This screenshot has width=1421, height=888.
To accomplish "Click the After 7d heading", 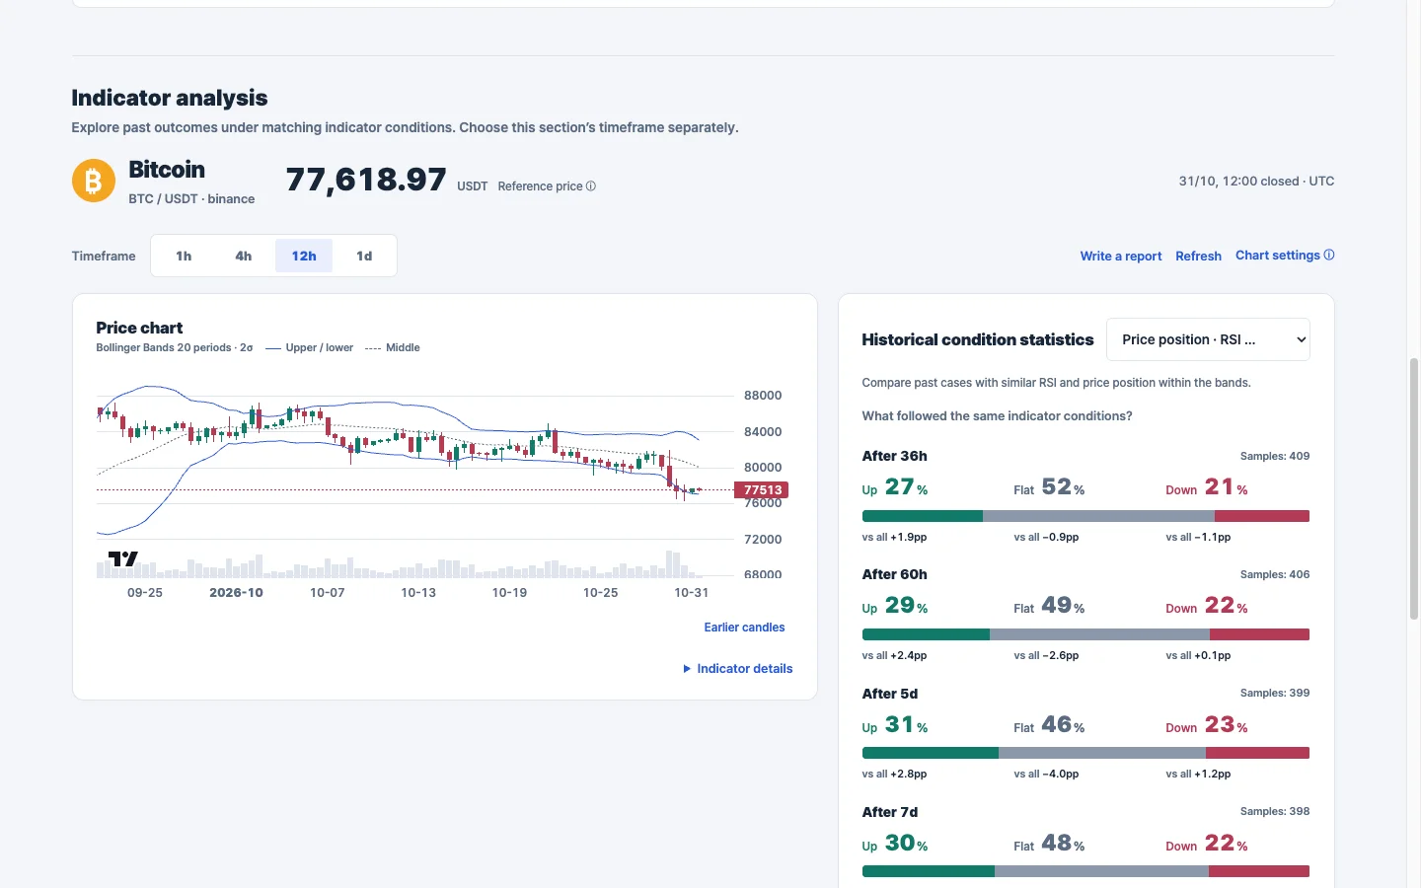I will (890, 812).
